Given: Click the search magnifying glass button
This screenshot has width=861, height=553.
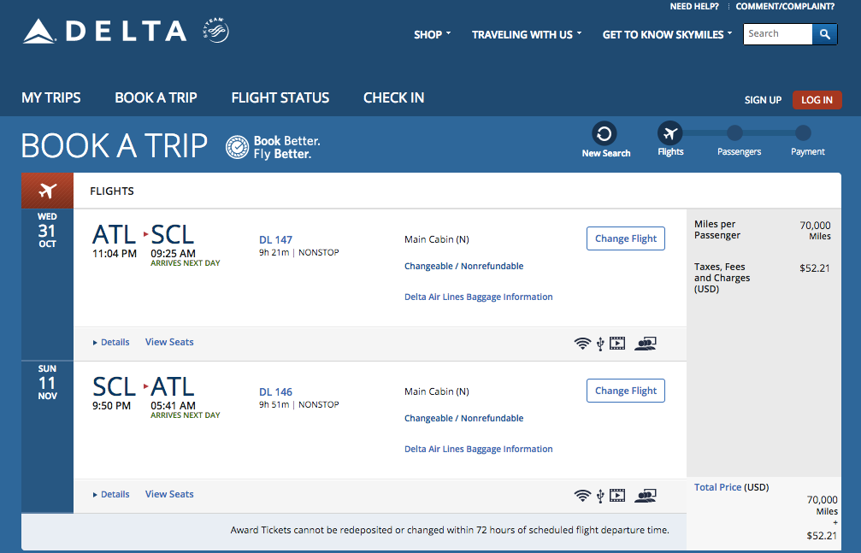Looking at the screenshot, I should tap(824, 34).
